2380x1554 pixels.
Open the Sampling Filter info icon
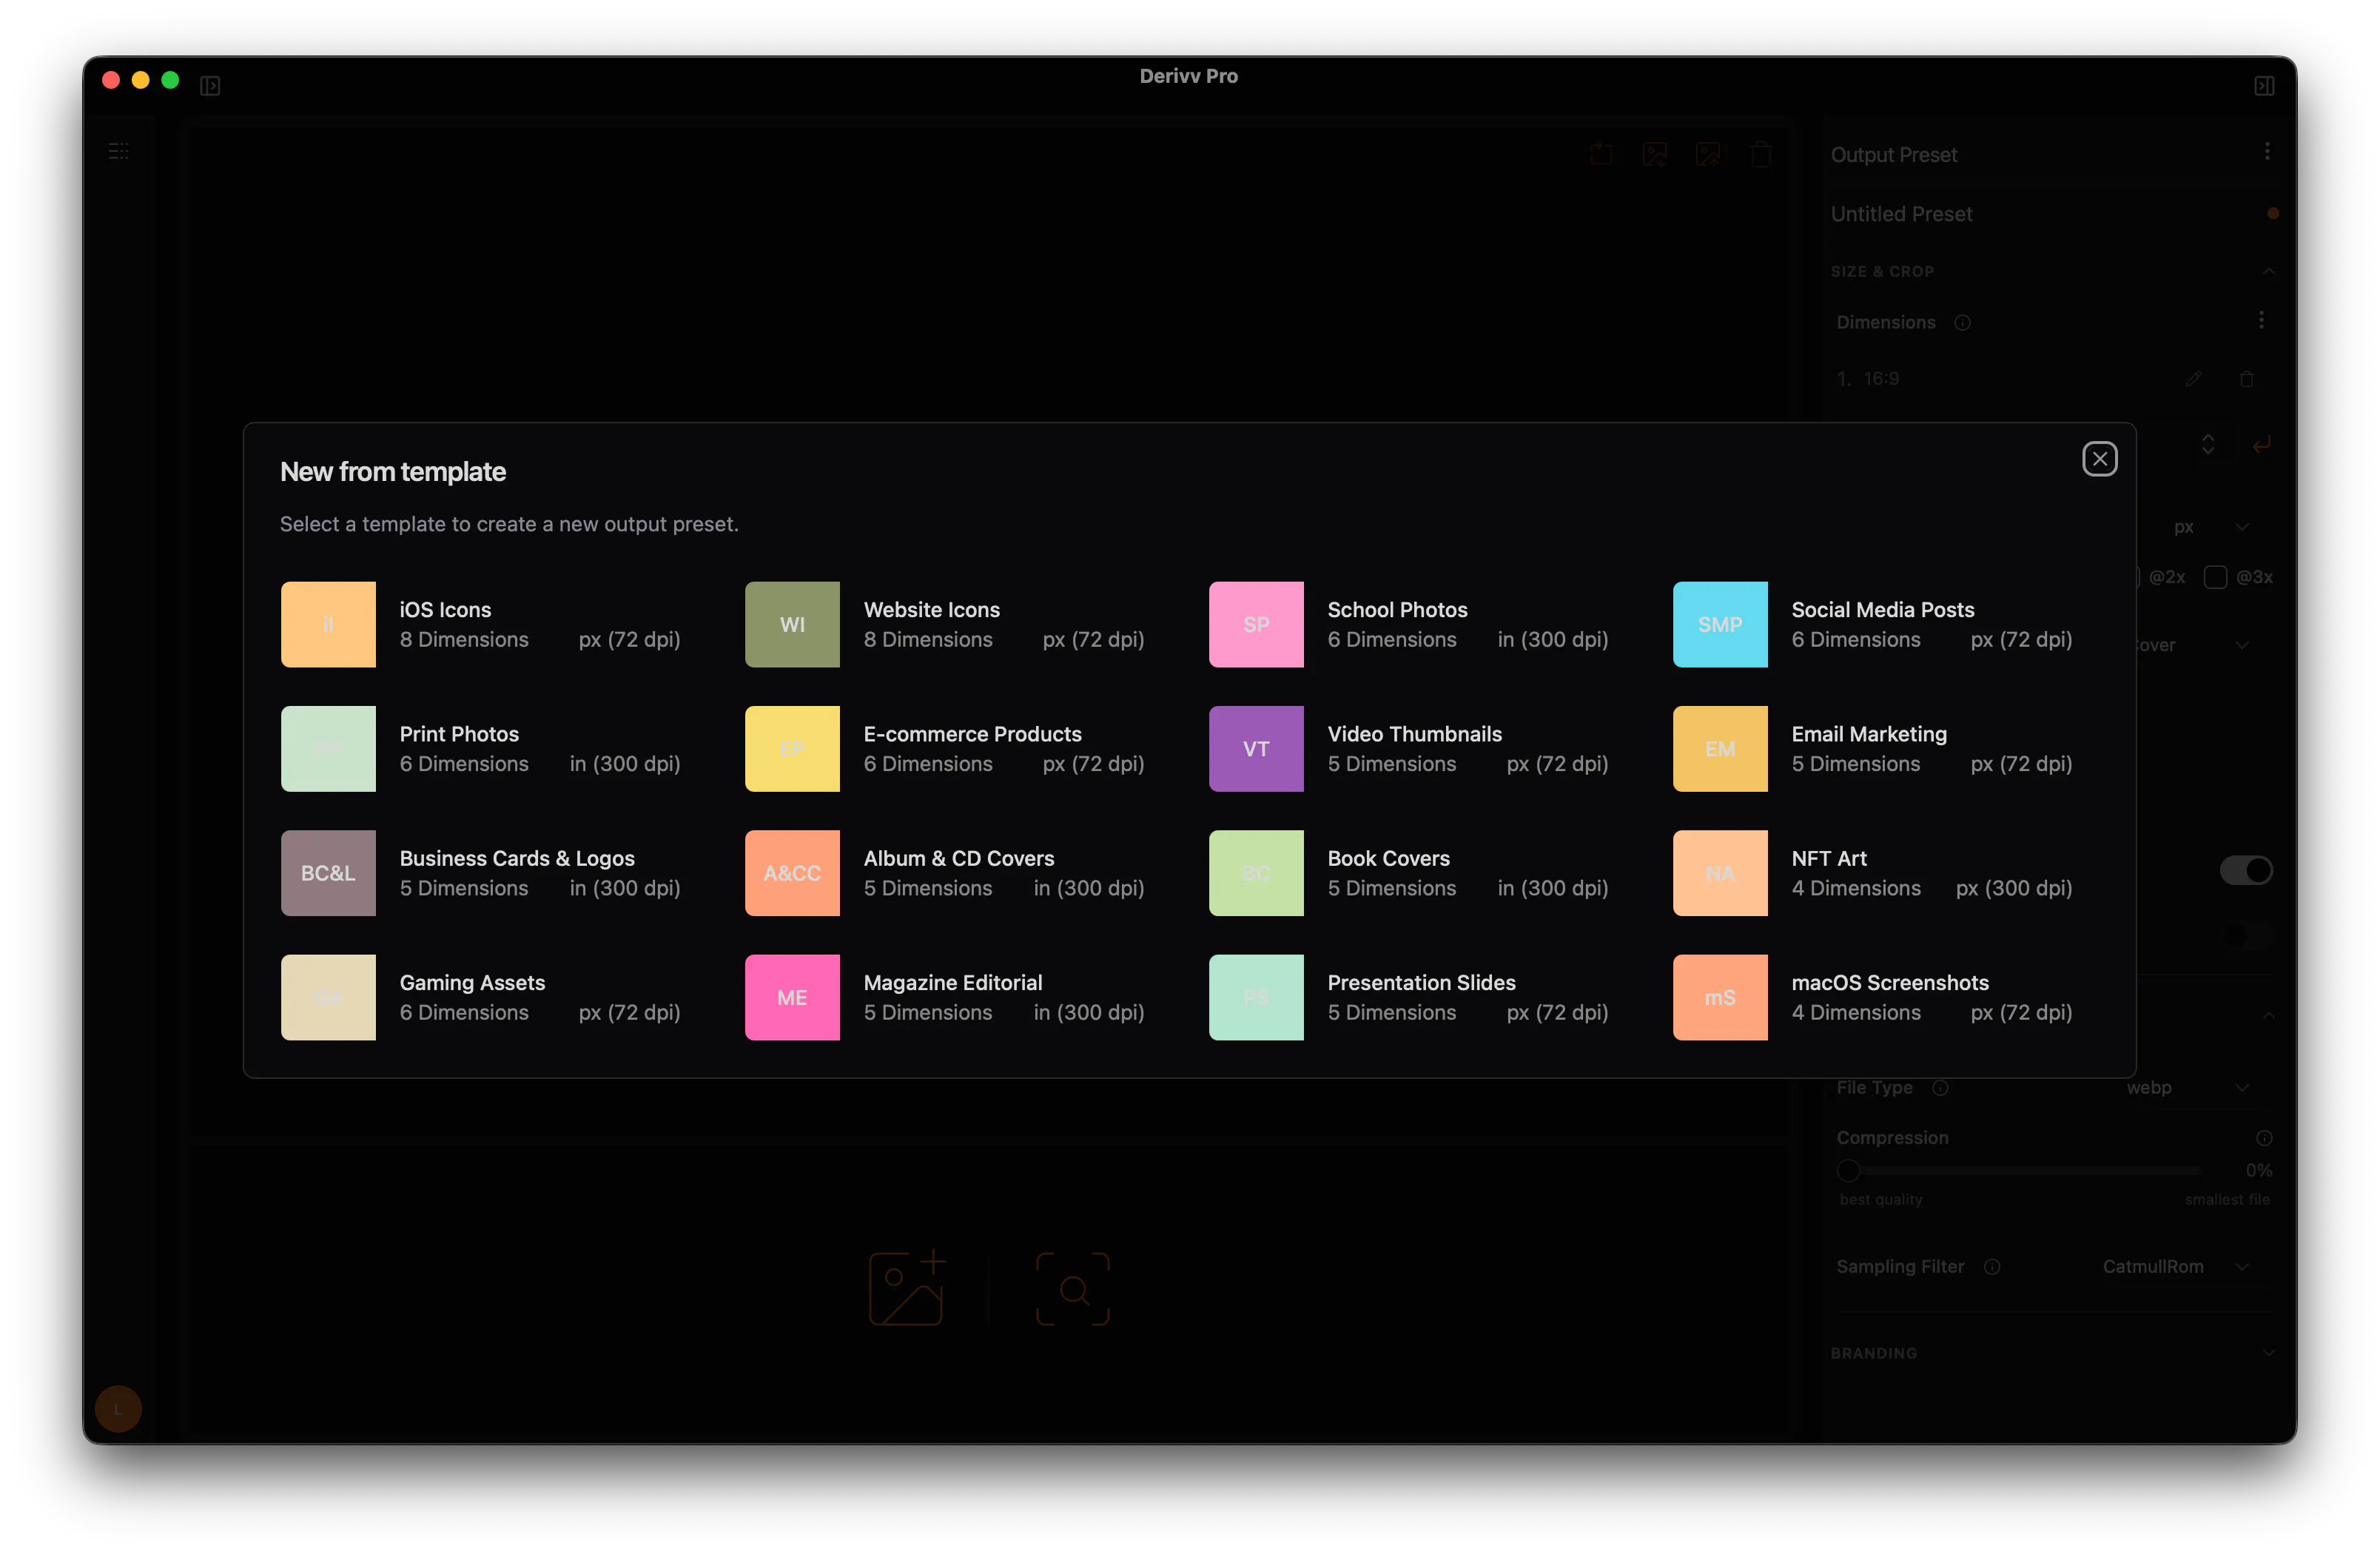coord(1992,1266)
